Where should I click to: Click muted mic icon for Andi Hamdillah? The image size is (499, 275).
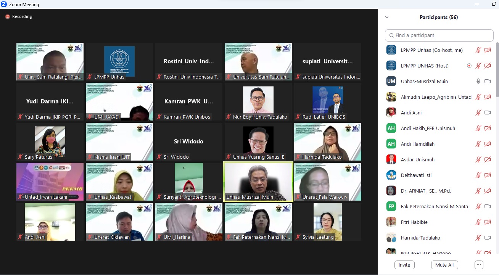[478, 144]
